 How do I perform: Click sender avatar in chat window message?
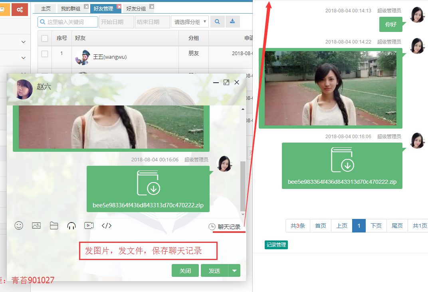click(224, 164)
